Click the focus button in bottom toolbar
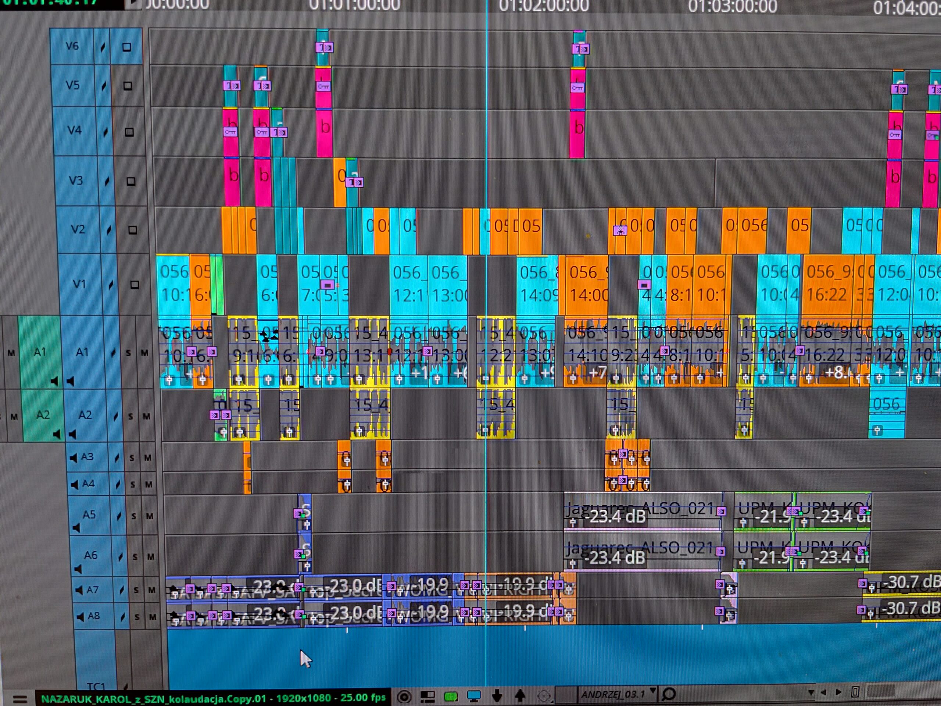 point(405,697)
